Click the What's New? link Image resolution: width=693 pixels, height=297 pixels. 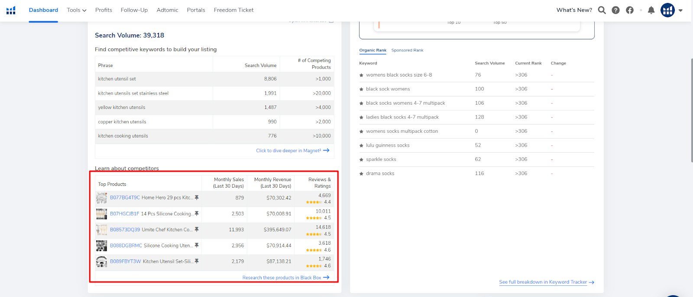[x=574, y=10]
